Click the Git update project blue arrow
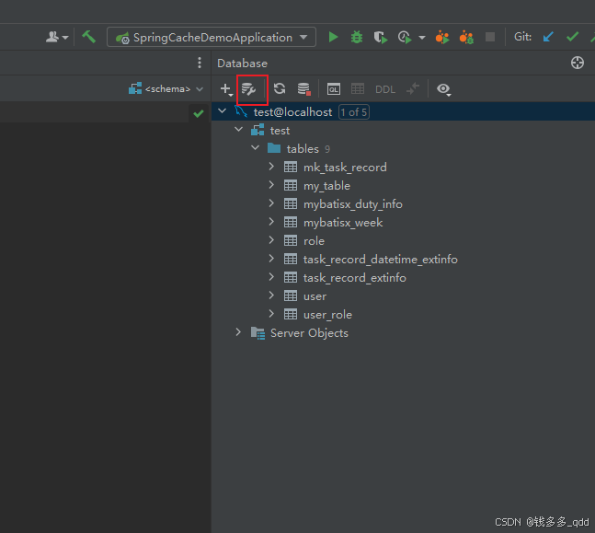Viewport: 595px width, 533px height. pos(548,37)
